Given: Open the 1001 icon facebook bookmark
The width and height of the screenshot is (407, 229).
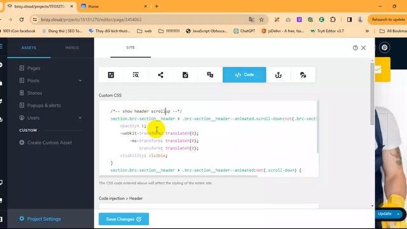Looking at the screenshot, I should tap(18, 31).
